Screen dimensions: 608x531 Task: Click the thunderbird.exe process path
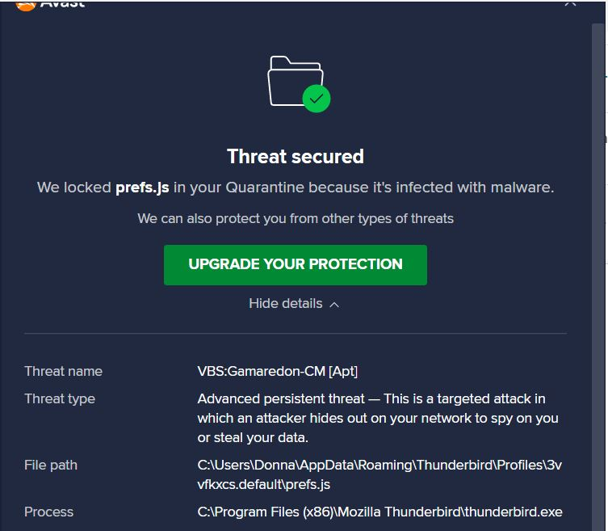pos(379,512)
